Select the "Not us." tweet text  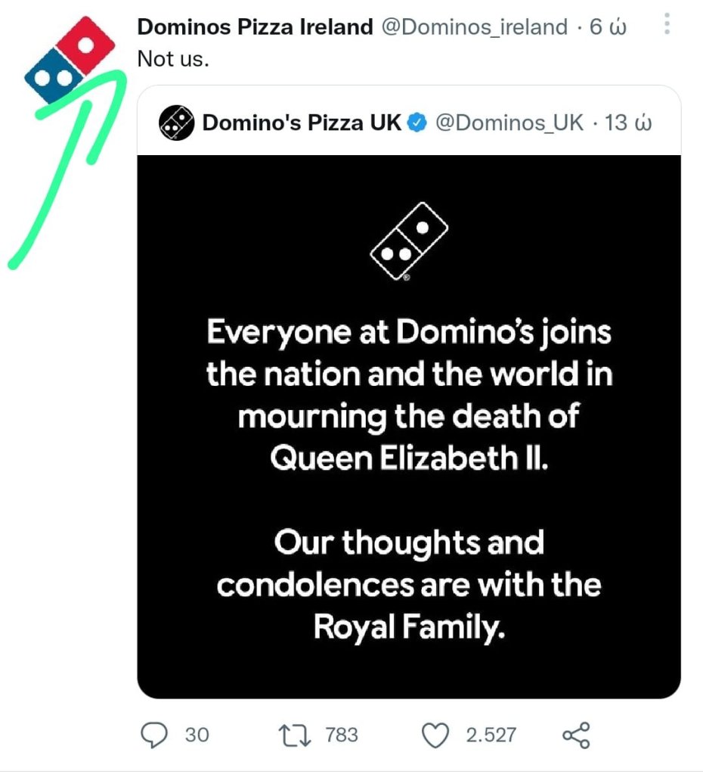pos(173,59)
